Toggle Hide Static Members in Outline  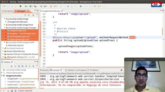coord(26,66)
